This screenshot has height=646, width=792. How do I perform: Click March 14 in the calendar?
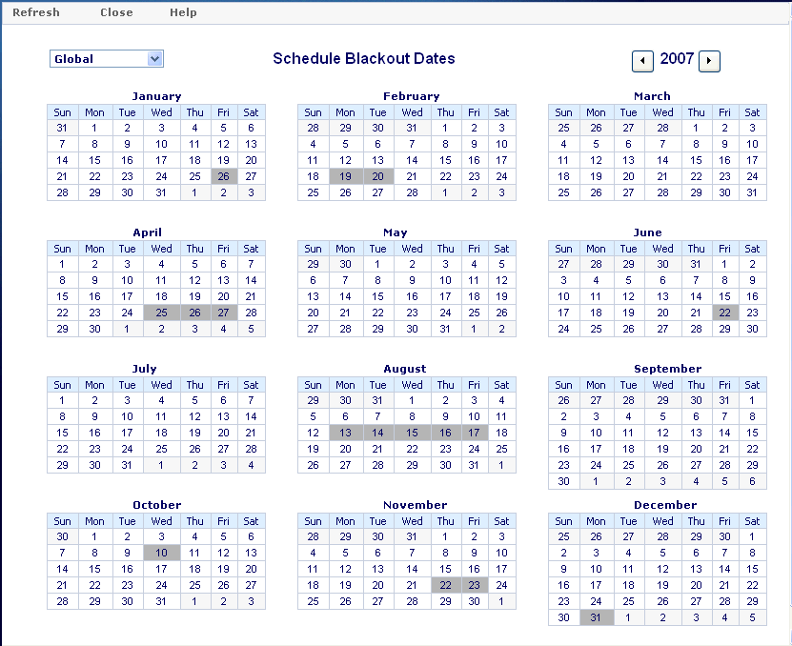(662, 160)
